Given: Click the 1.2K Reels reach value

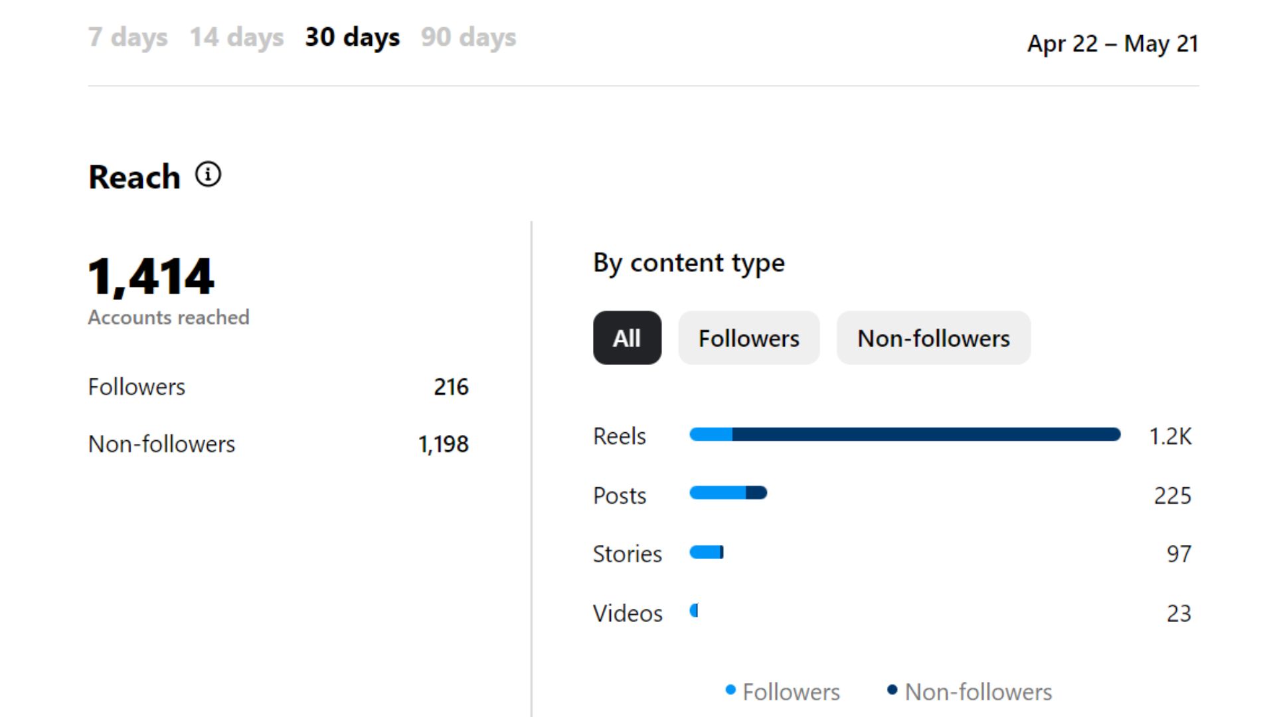Looking at the screenshot, I should click(1170, 437).
